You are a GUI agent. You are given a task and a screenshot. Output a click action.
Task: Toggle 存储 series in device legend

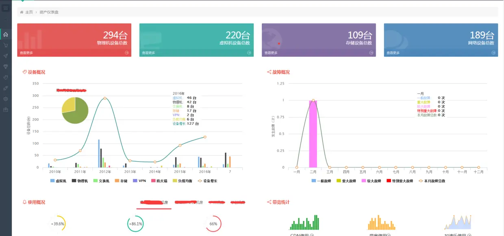tap(121, 181)
